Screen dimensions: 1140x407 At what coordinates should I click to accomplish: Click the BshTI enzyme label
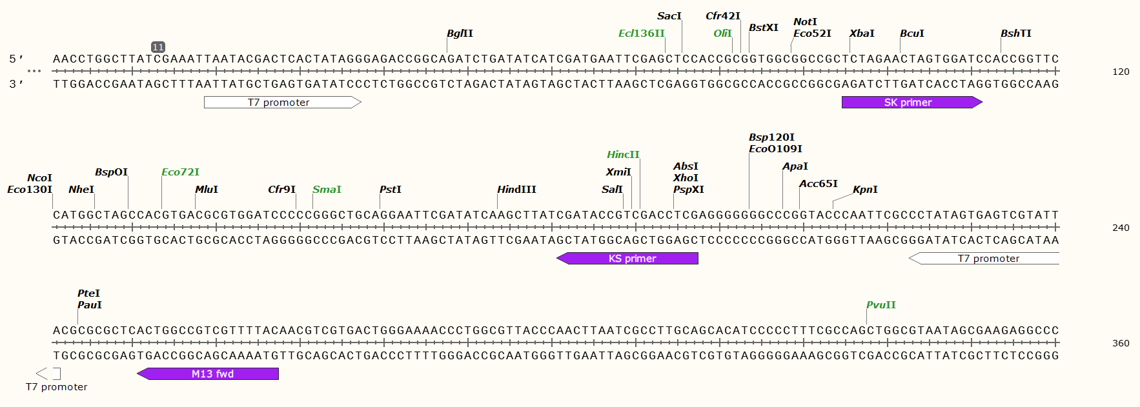[x=1016, y=34]
